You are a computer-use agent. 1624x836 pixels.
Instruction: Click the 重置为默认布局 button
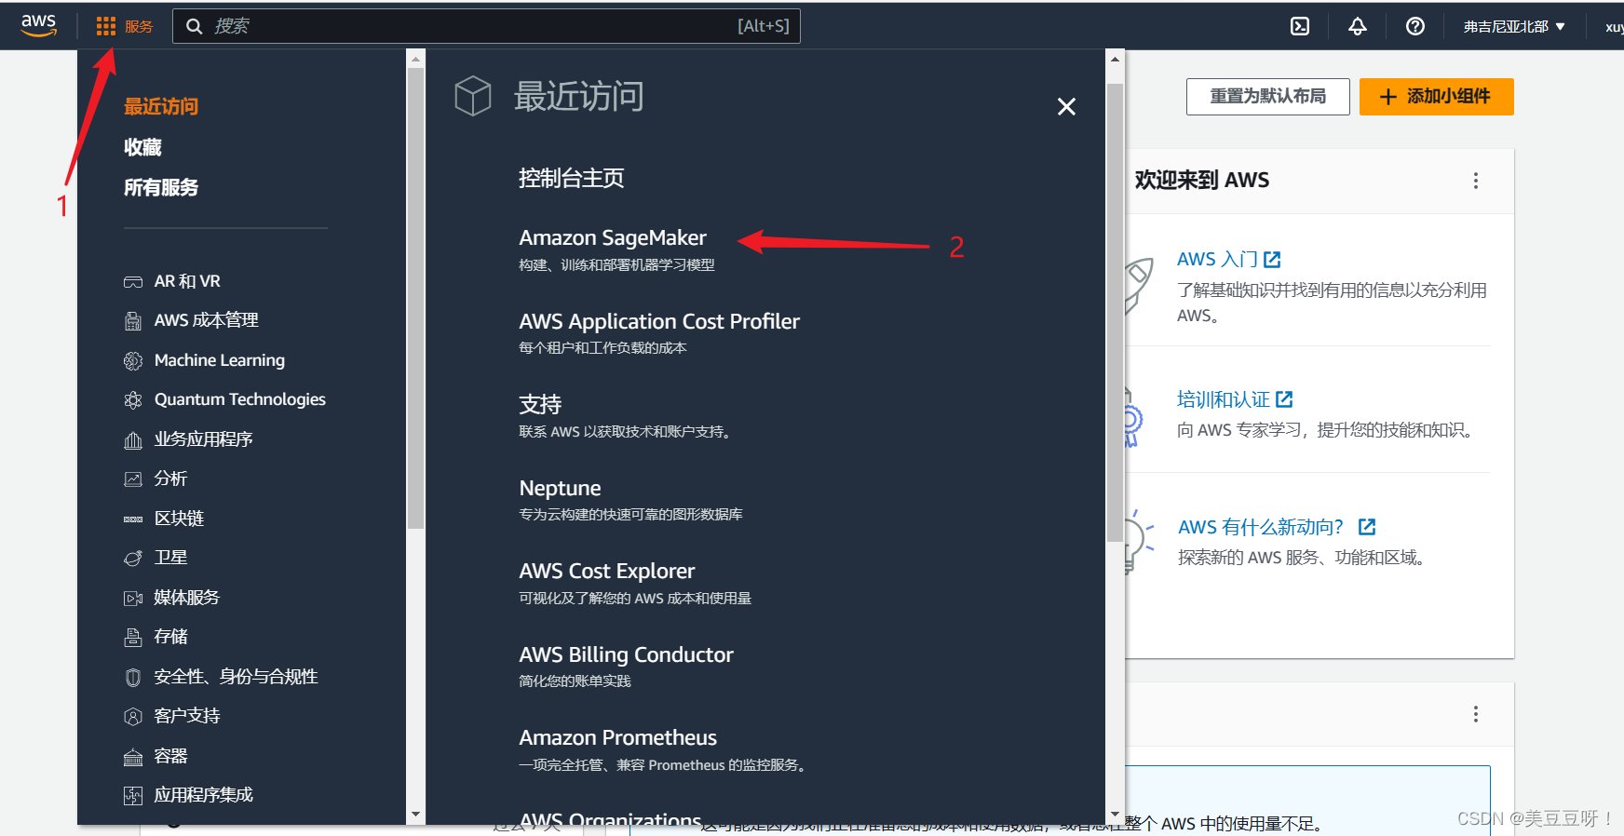click(x=1267, y=97)
